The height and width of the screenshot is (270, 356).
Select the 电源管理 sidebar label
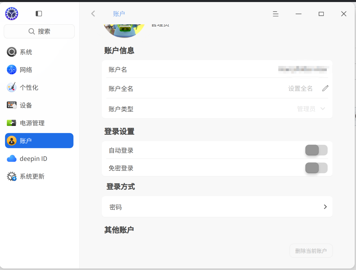pos(32,123)
